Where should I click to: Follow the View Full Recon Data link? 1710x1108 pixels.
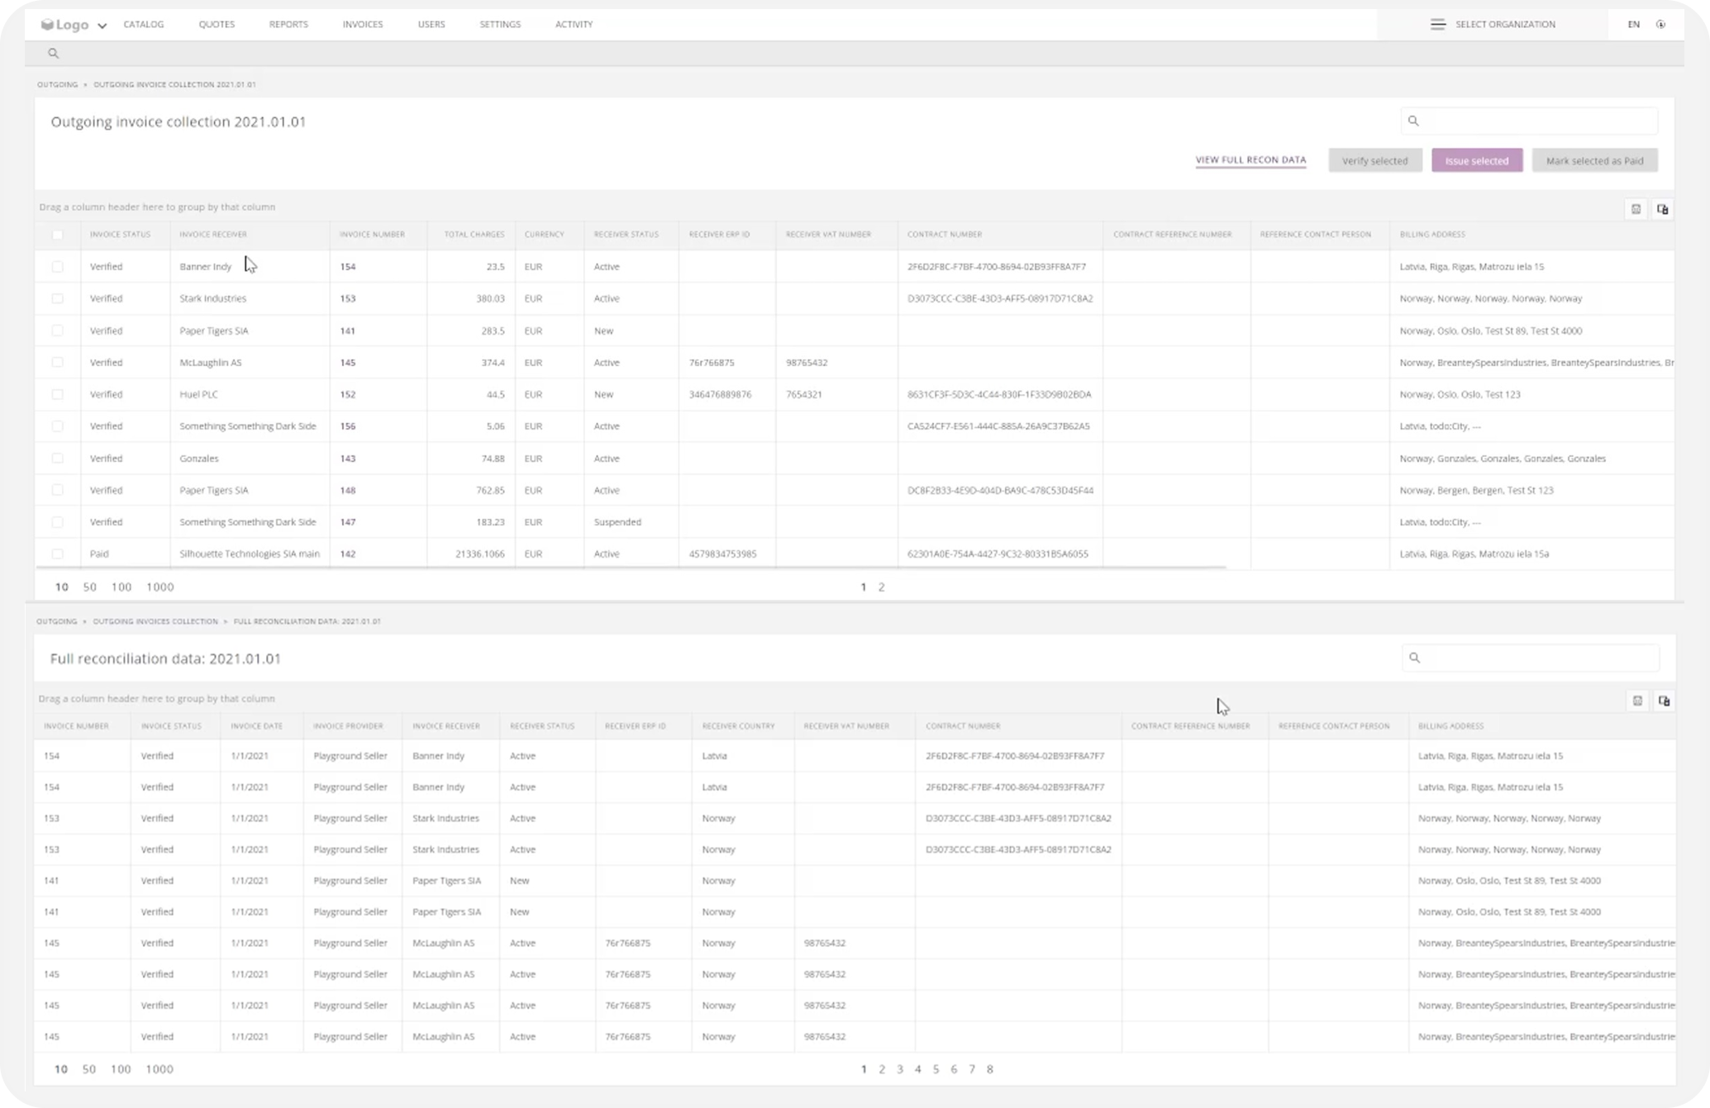tap(1250, 160)
